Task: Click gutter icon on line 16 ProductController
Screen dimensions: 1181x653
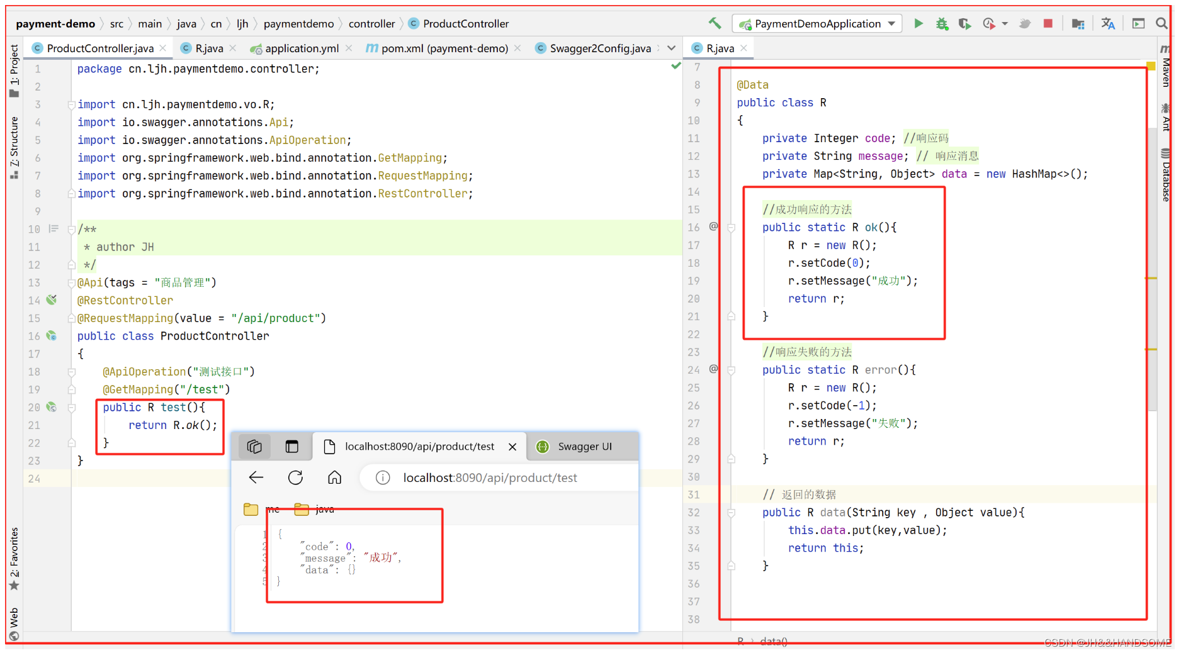Action: coord(52,336)
